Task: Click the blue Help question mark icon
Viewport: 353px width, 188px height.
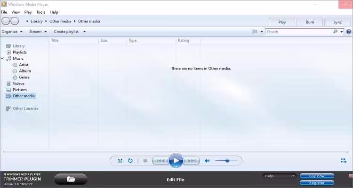Action: coord(348,31)
